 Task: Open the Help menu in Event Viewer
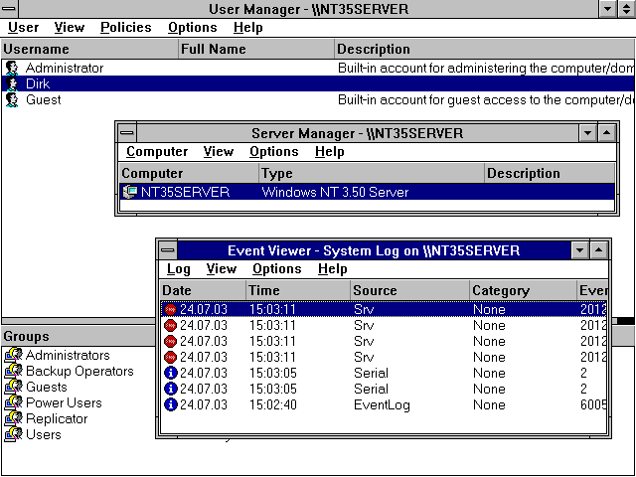[x=333, y=269]
